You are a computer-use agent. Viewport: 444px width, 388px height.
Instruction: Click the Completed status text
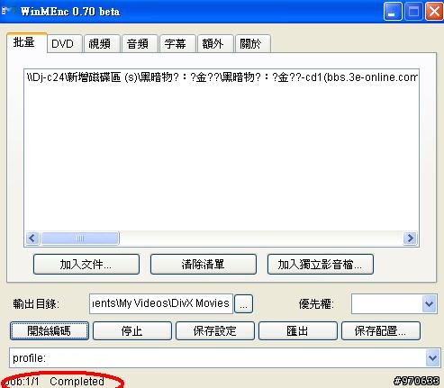coord(77,382)
